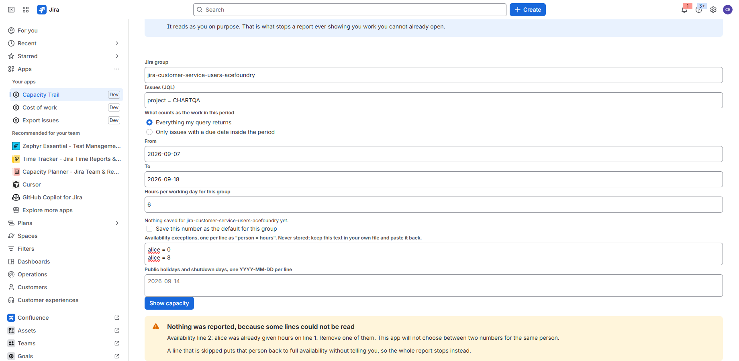Expand the Recent menu chevron

click(117, 43)
